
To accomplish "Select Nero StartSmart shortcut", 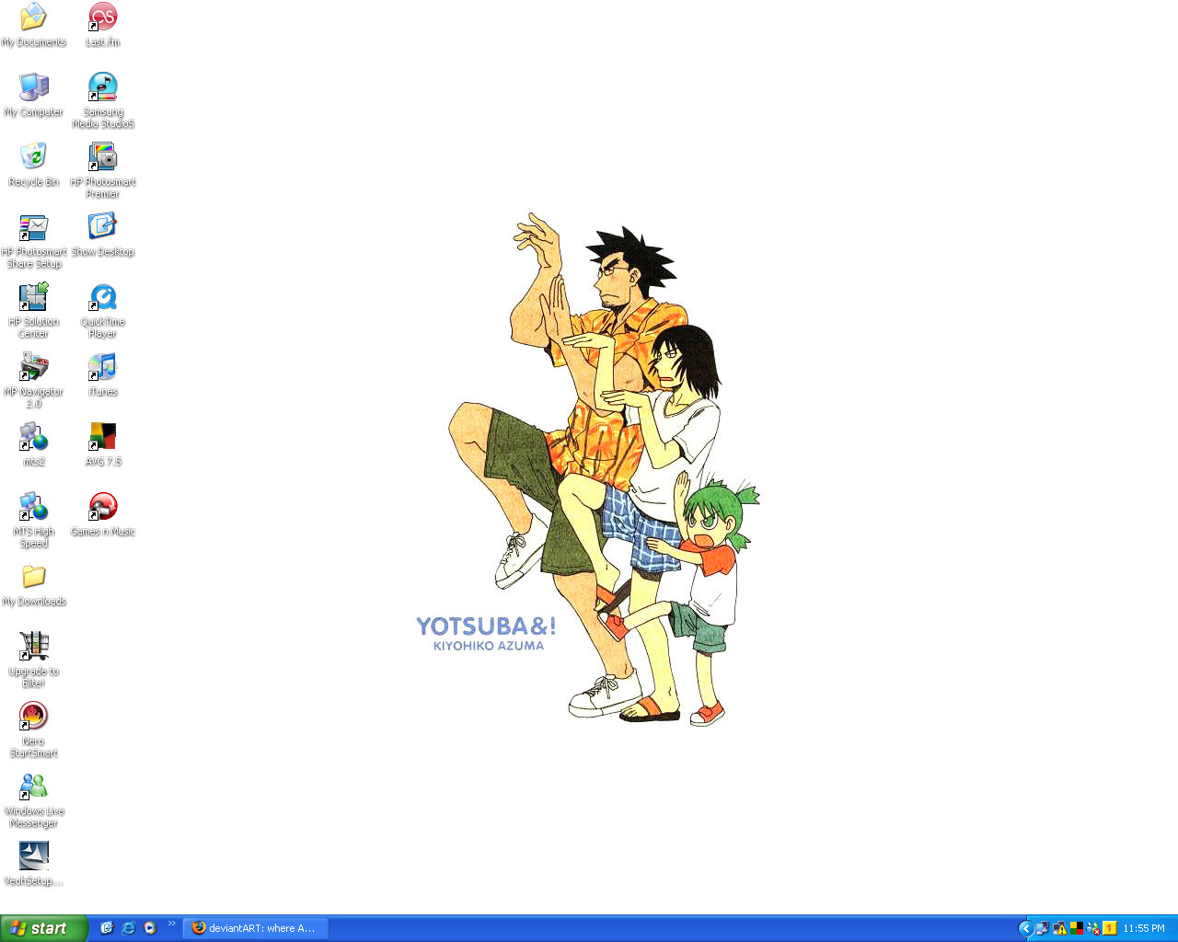I will point(34,729).
